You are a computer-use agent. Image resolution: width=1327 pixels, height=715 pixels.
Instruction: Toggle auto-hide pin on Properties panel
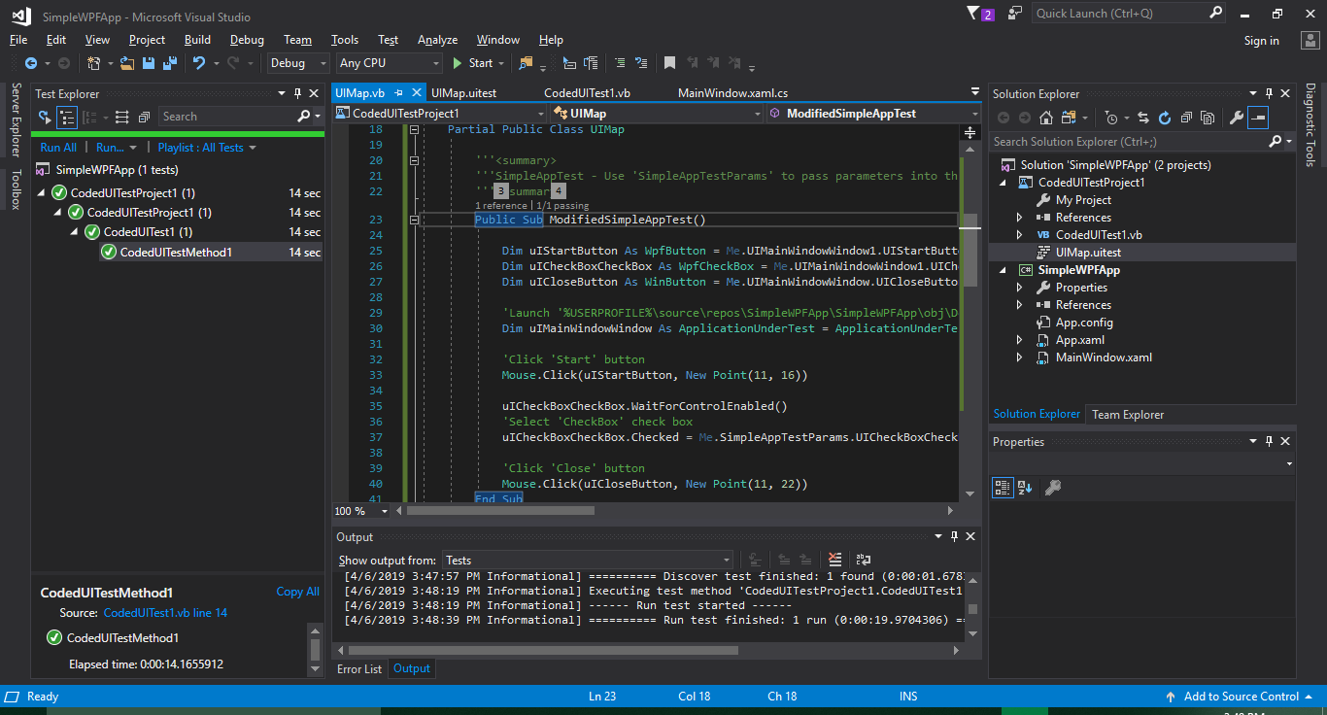[1269, 441]
